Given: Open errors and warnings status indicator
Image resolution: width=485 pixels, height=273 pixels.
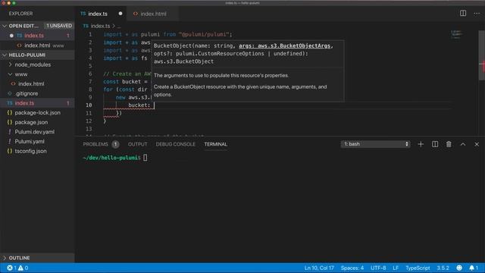Looking at the screenshot, I should pos(17,268).
